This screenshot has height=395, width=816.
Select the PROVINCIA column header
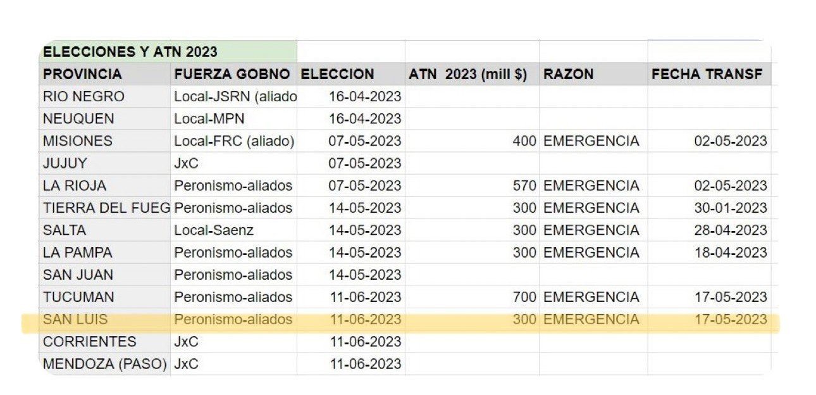[x=82, y=74]
